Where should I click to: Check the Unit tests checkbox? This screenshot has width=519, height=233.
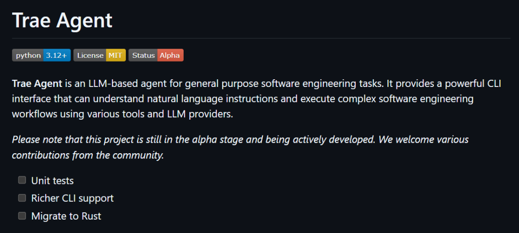(22, 180)
